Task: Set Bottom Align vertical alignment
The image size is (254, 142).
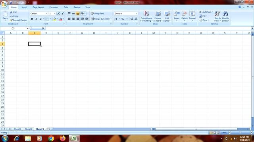Action: [78, 13]
